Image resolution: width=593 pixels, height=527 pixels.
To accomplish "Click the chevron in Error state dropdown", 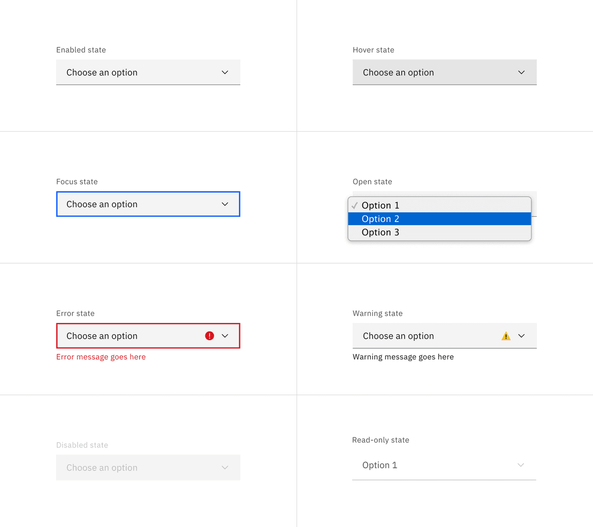I will click(225, 336).
